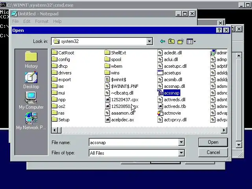Open My Network Places shortcut
This screenshot has height=189, width=252.
(31, 121)
